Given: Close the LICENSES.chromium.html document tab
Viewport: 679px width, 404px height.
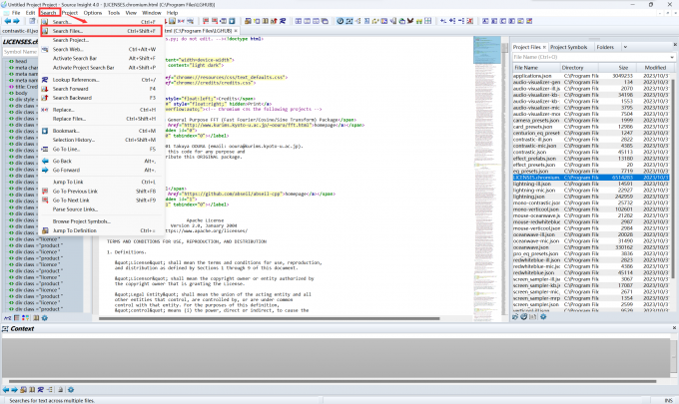Looking at the screenshot, I should [236, 31].
